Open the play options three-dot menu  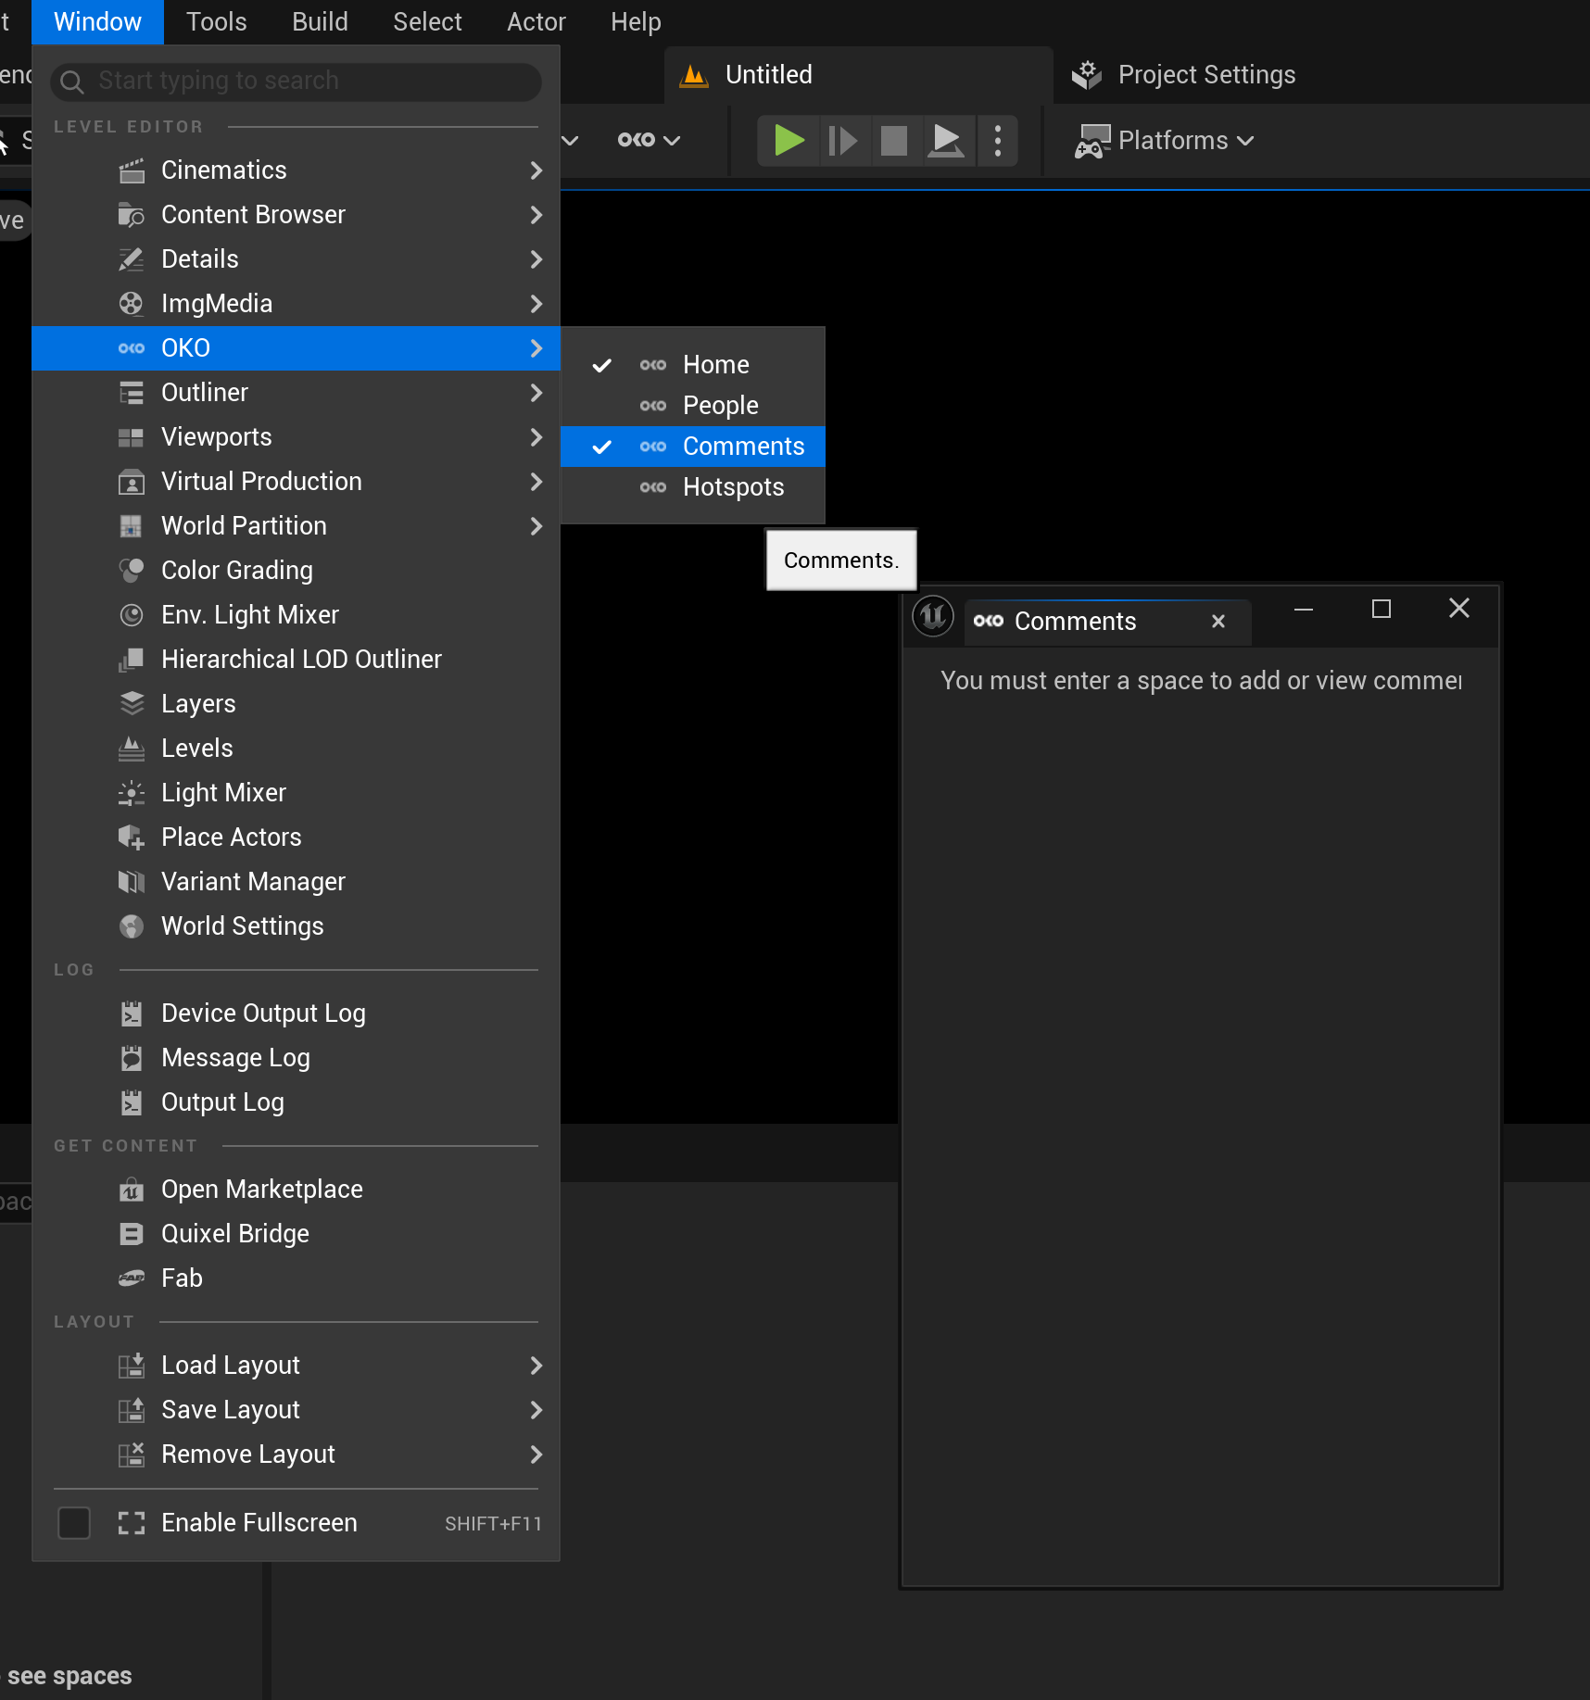click(x=997, y=141)
